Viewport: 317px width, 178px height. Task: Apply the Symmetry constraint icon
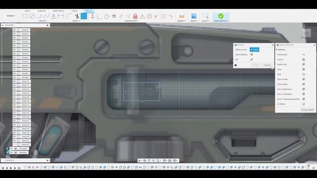(x=163, y=16)
